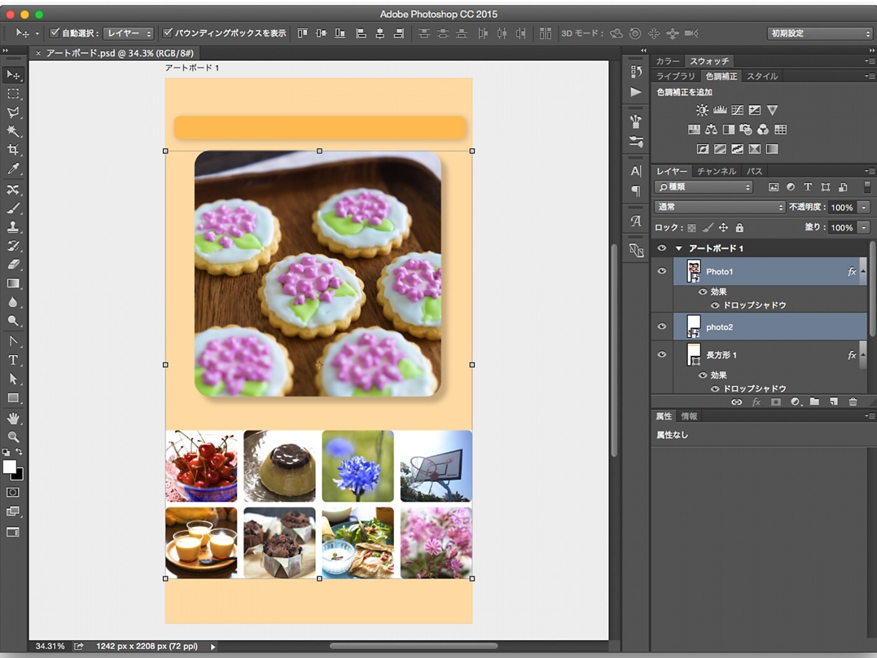Hide the photo2 layer

pos(662,326)
